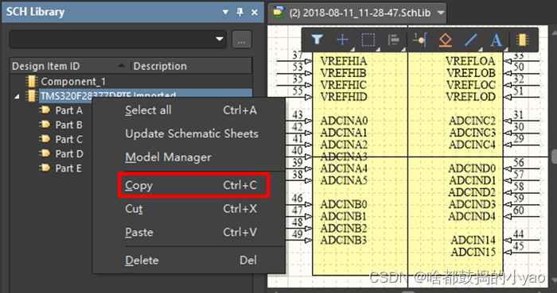Click the ADCINA0 pin label
This screenshot has height=293, width=557.
point(344,121)
